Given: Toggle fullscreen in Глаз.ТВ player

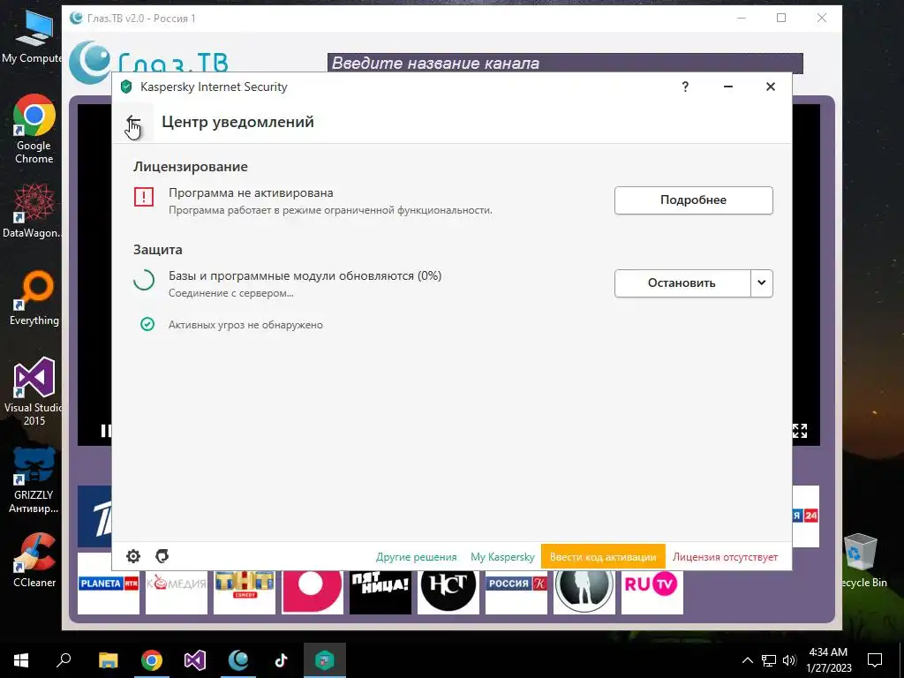Looking at the screenshot, I should click(x=800, y=430).
